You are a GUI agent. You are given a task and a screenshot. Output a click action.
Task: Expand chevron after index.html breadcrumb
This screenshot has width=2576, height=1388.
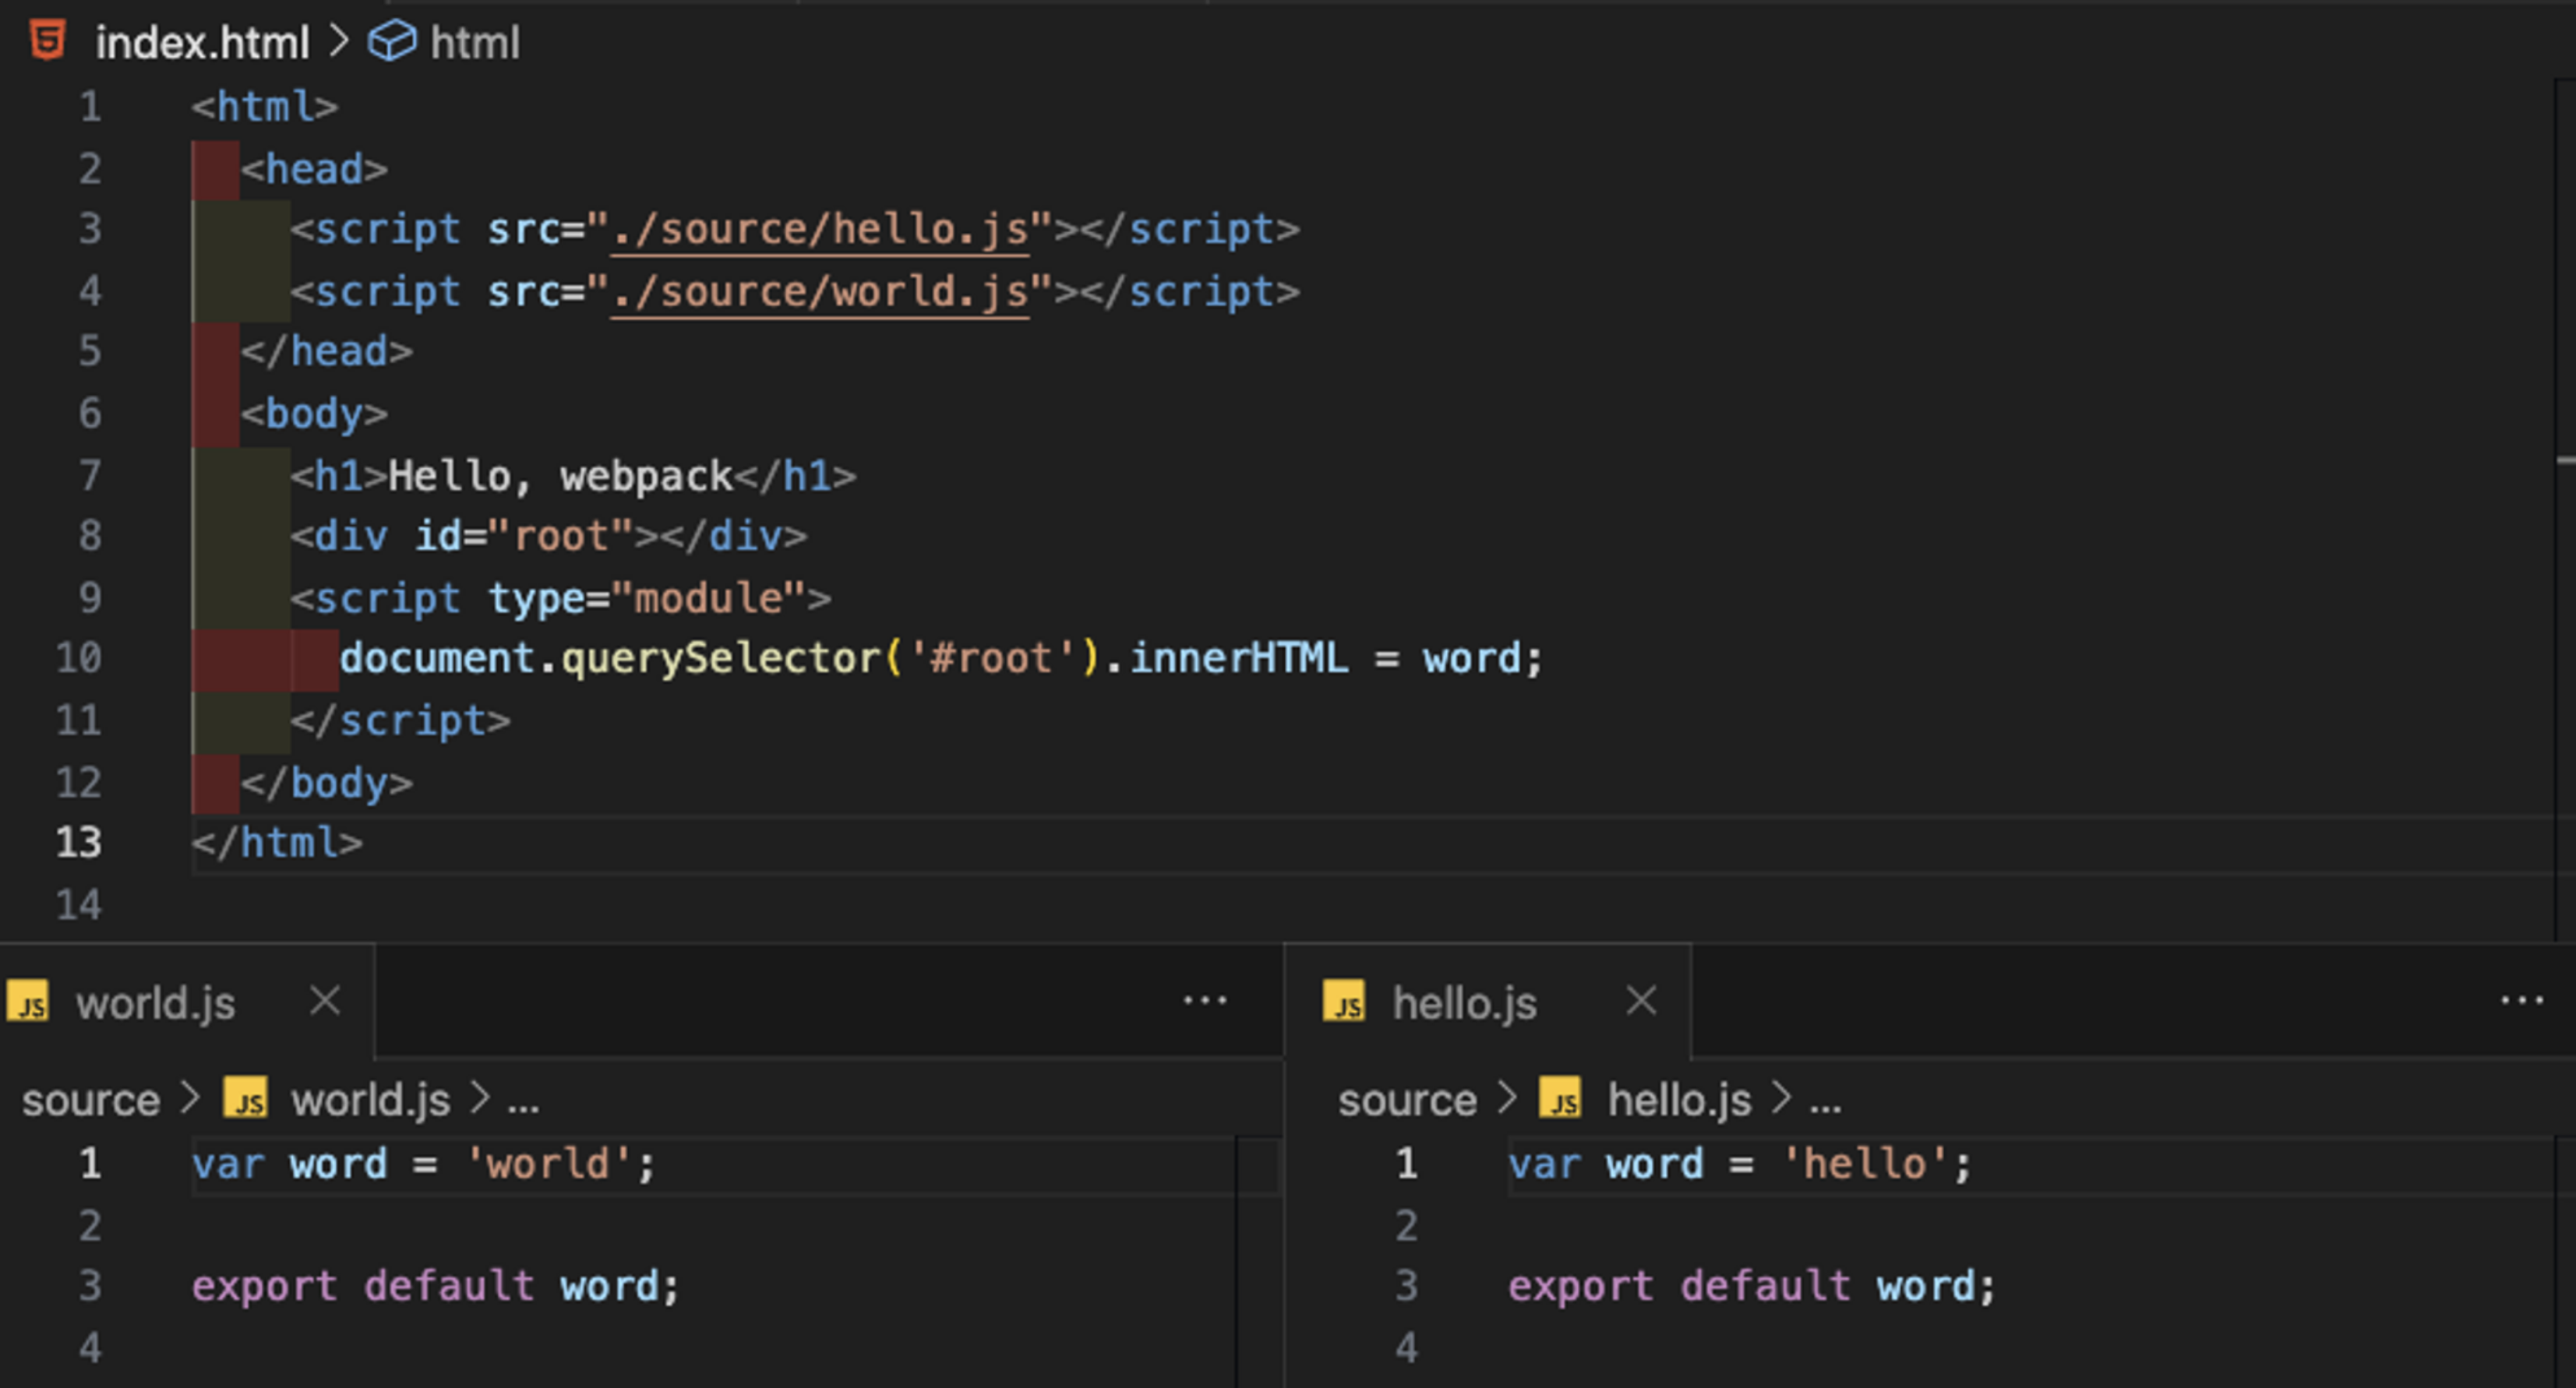click(x=339, y=42)
